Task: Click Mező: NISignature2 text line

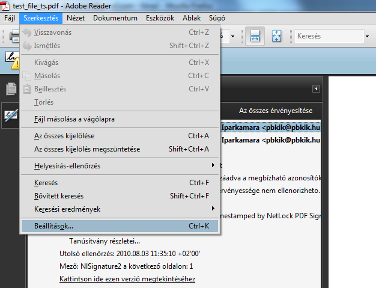Action: pos(126,266)
